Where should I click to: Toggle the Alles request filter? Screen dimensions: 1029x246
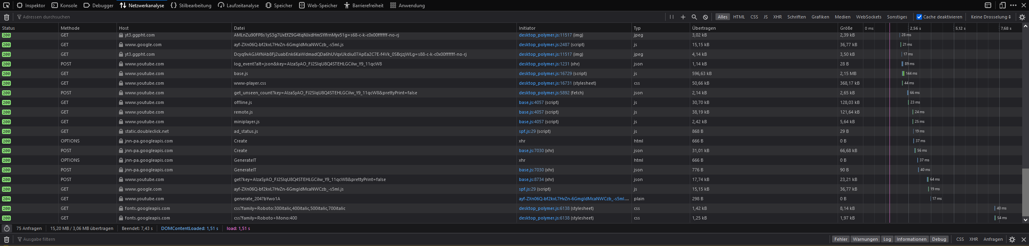click(x=723, y=17)
